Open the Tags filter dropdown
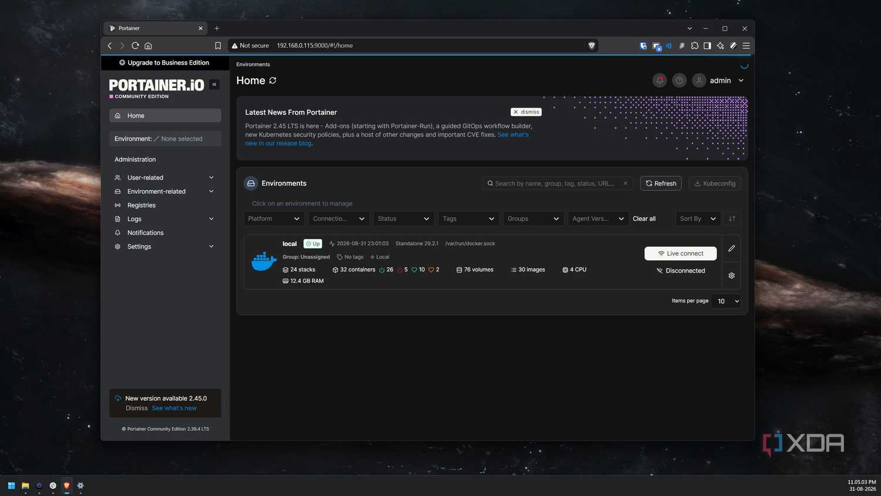Image resolution: width=881 pixels, height=496 pixels. click(469, 219)
